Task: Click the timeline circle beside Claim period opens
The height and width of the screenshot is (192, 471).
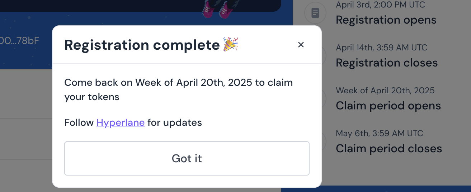Action: tap(323, 99)
